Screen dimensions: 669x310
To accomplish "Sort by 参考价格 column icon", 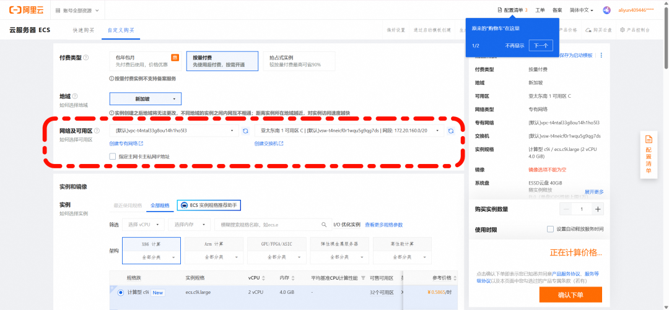I will [x=455, y=278].
